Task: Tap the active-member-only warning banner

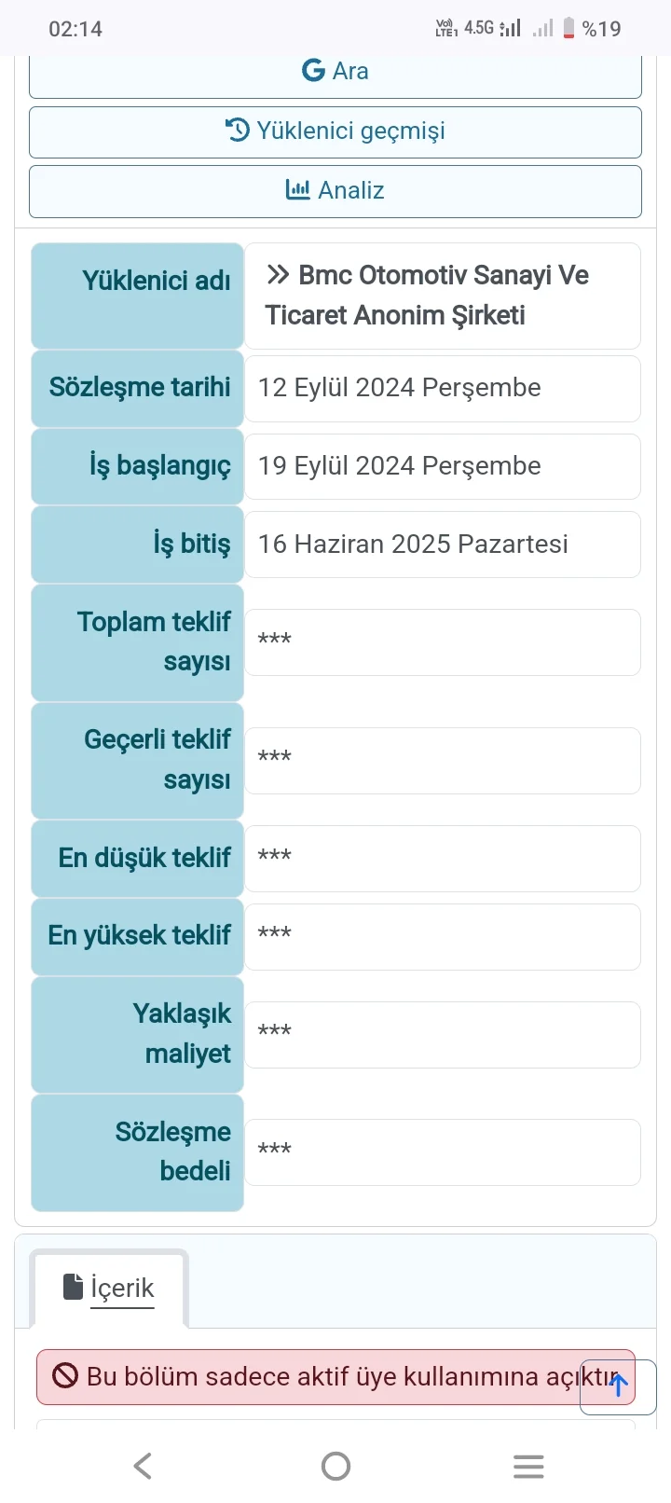Action: pyautogui.click(x=317, y=1376)
